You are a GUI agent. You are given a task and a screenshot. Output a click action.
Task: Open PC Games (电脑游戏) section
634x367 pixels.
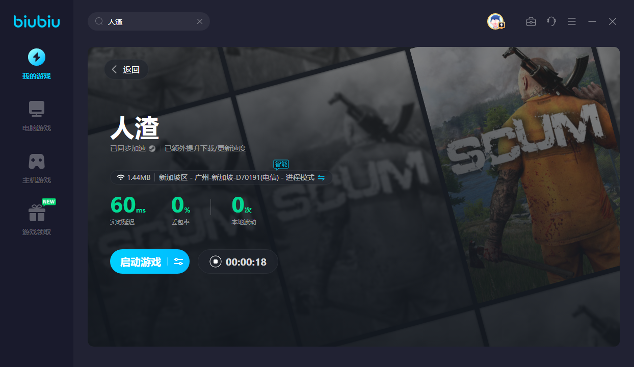tap(37, 116)
